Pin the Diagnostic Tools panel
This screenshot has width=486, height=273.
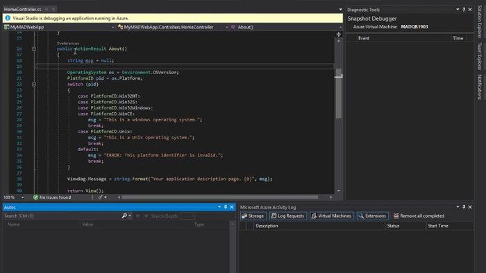point(464,10)
